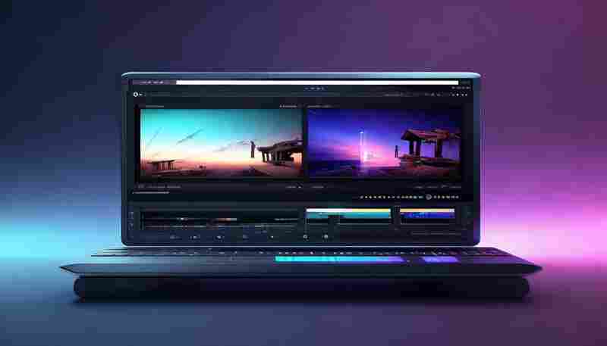Click the upper track icon left of the timeline

(x=131, y=214)
